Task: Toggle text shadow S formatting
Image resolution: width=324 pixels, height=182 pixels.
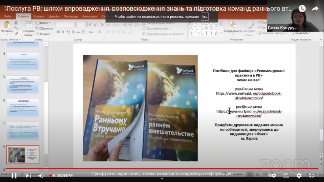Action: tap(73, 32)
